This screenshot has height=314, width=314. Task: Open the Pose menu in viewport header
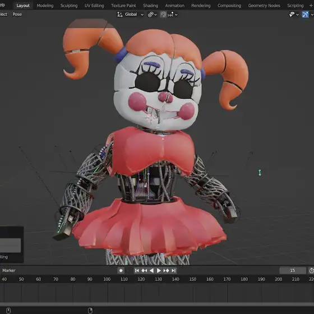[x=17, y=14]
